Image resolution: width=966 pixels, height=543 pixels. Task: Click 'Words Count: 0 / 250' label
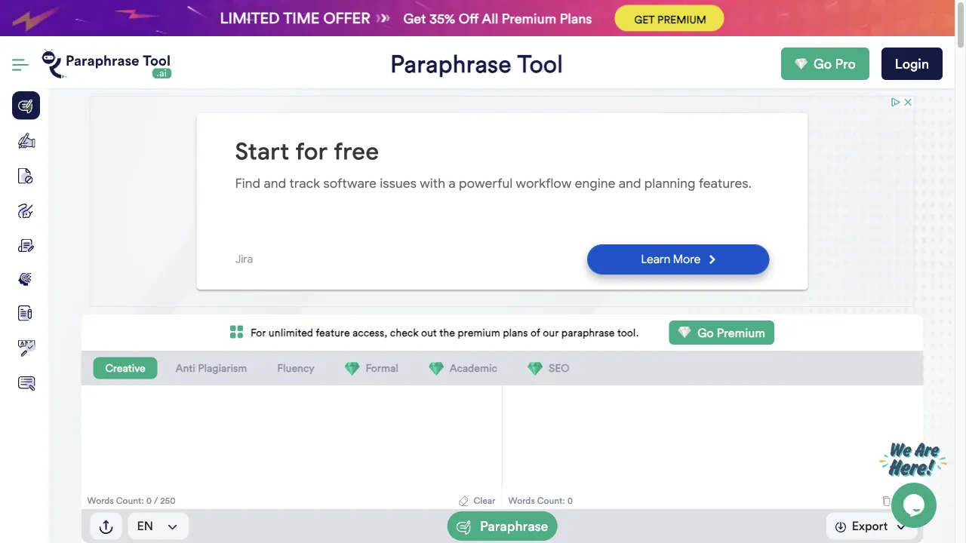(131, 501)
